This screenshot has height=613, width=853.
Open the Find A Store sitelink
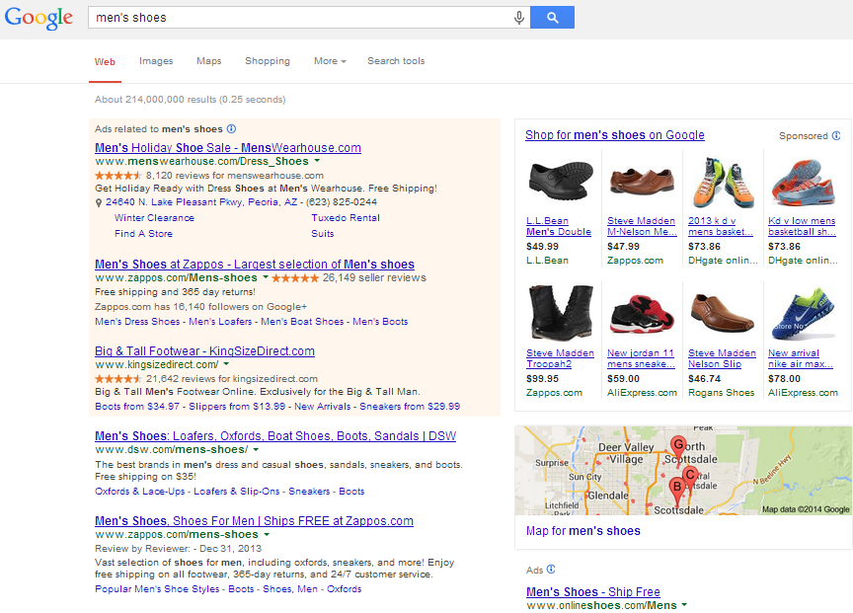tap(143, 233)
